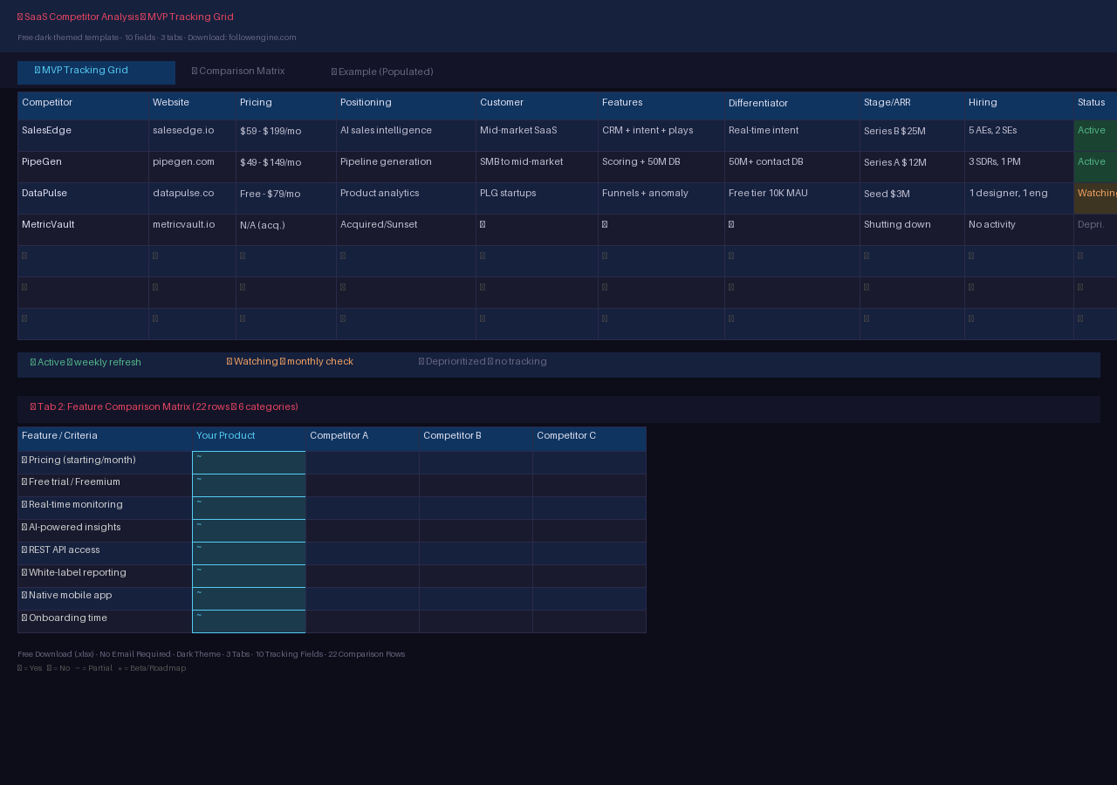Image resolution: width=1117 pixels, height=785 pixels.
Task: Click the Funnels + anomaly cell
Action: pos(661,199)
